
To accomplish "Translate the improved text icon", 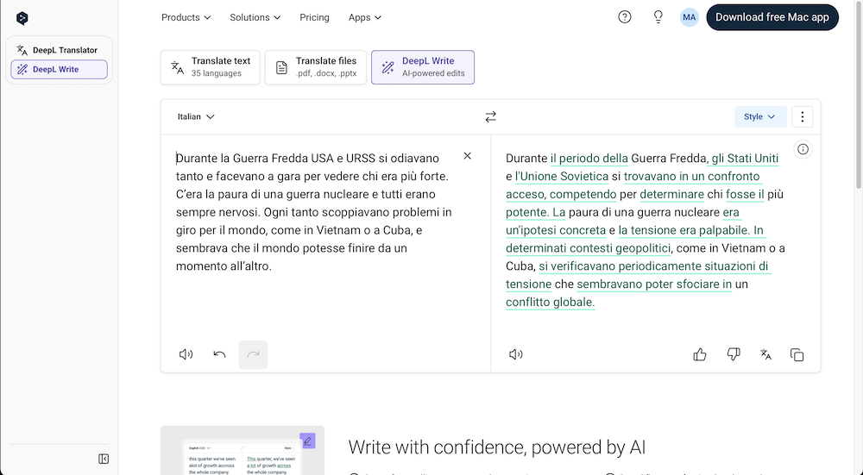I will pyautogui.click(x=765, y=354).
